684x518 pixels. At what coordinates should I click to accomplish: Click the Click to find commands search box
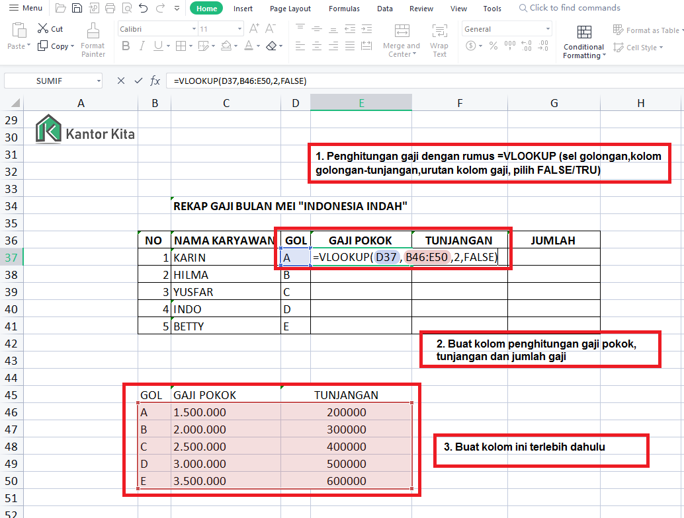(570, 8)
